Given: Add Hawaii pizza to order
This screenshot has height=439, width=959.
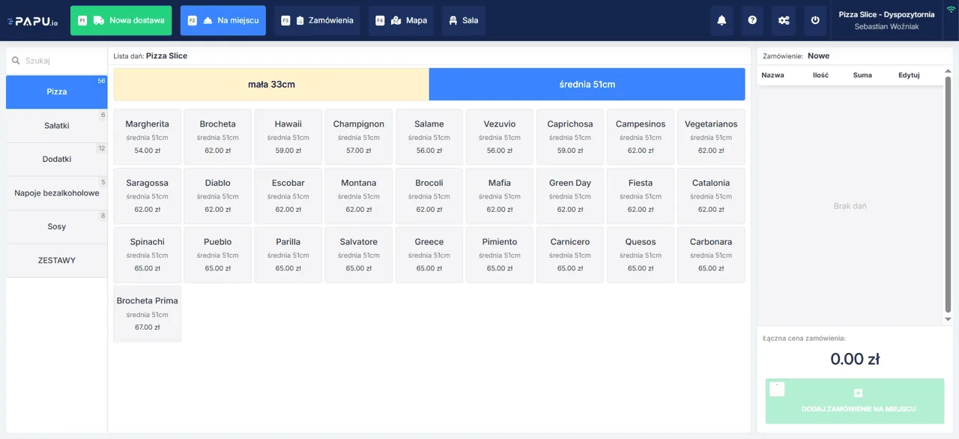Looking at the screenshot, I should click(x=288, y=137).
